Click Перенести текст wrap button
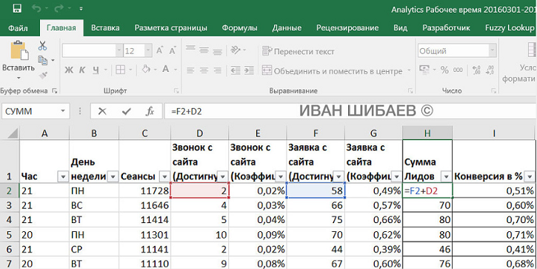The width and height of the screenshot is (537, 269). tap(298, 51)
